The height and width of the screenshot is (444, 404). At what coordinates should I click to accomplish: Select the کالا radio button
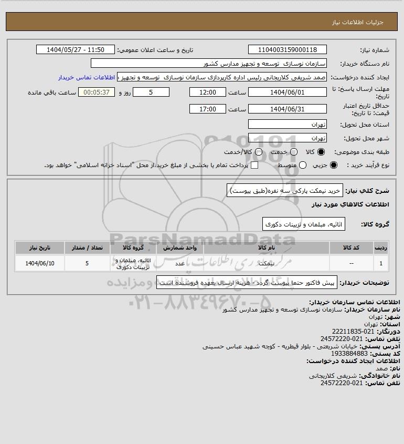pos(321,152)
